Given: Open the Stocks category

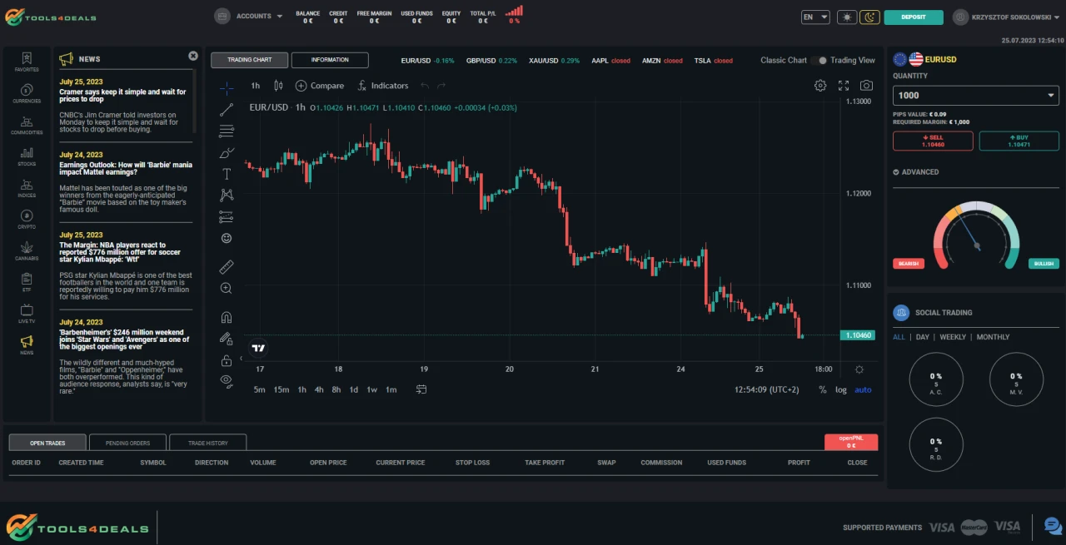Looking at the screenshot, I should [27, 157].
